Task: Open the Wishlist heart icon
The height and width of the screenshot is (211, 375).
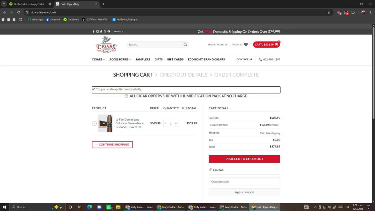Action: click(246, 44)
